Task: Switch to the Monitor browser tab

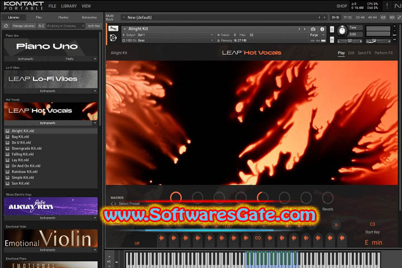Action: [x=63, y=17]
